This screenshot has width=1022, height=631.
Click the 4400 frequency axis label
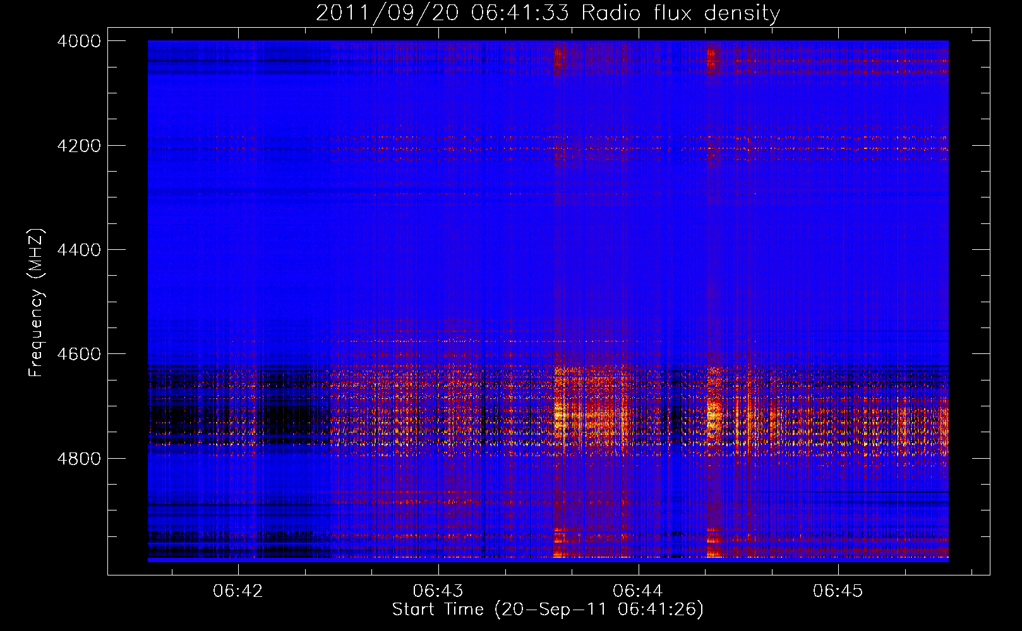79,250
